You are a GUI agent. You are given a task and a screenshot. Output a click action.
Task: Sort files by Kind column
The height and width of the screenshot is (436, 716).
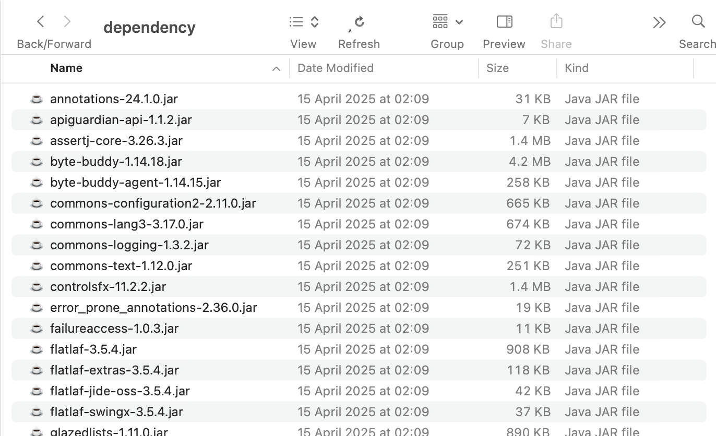(577, 68)
